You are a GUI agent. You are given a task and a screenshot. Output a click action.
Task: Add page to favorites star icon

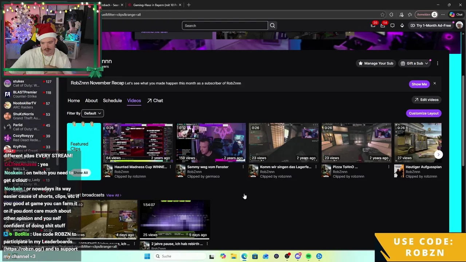[x=382, y=15]
